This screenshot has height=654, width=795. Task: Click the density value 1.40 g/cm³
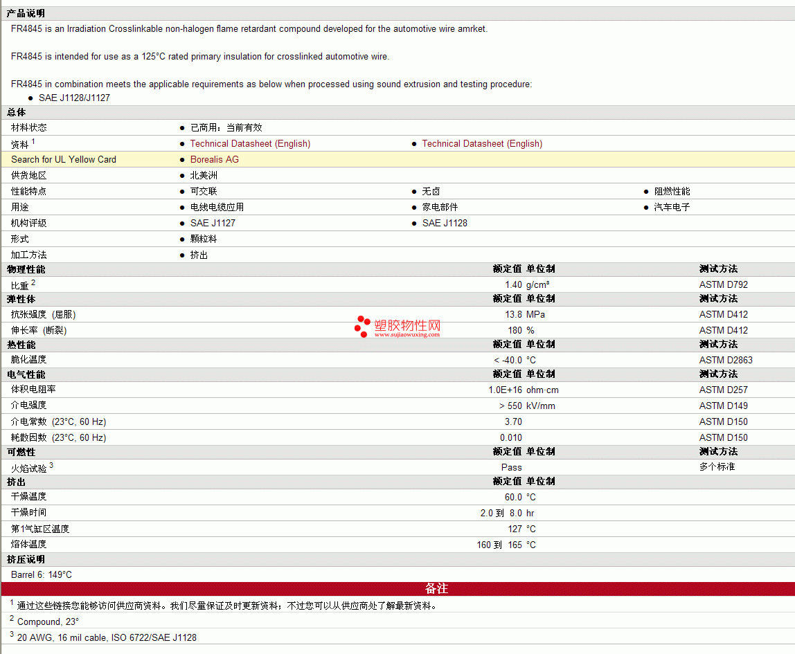(x=527, y=284)
